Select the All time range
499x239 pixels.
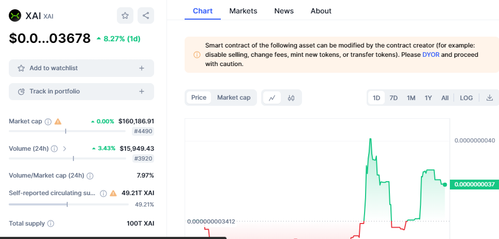pyautogui.click(x=445, y=98)
